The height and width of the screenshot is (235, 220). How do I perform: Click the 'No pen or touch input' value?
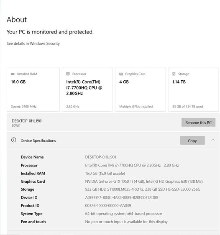(126, 222)
